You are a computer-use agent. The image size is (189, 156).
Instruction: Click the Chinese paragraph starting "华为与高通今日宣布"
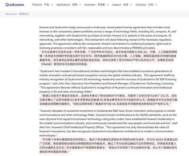coord(108,58)
